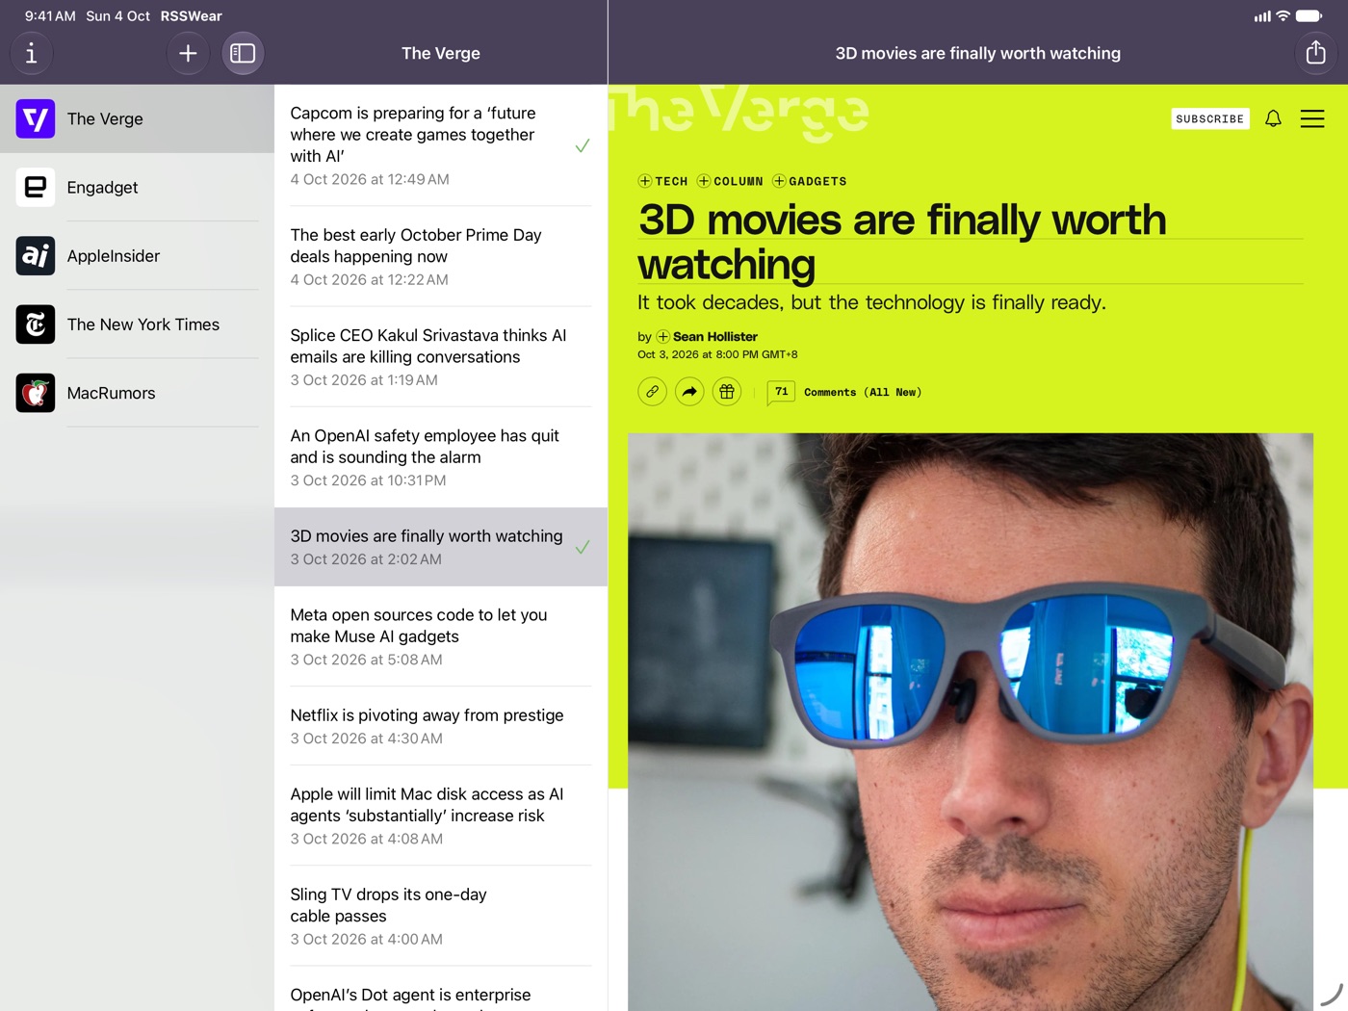Open the OpenAI safety employee article
The width and height of the screenshot is (1348, 1011).
tap(441, 457)
